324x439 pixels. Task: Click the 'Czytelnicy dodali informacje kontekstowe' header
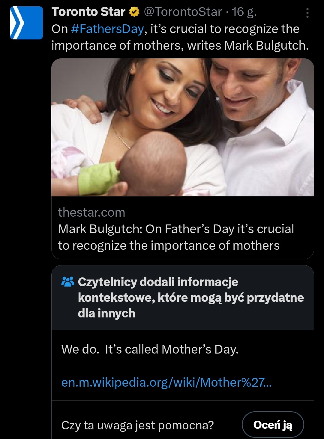(x=190, y=297)
